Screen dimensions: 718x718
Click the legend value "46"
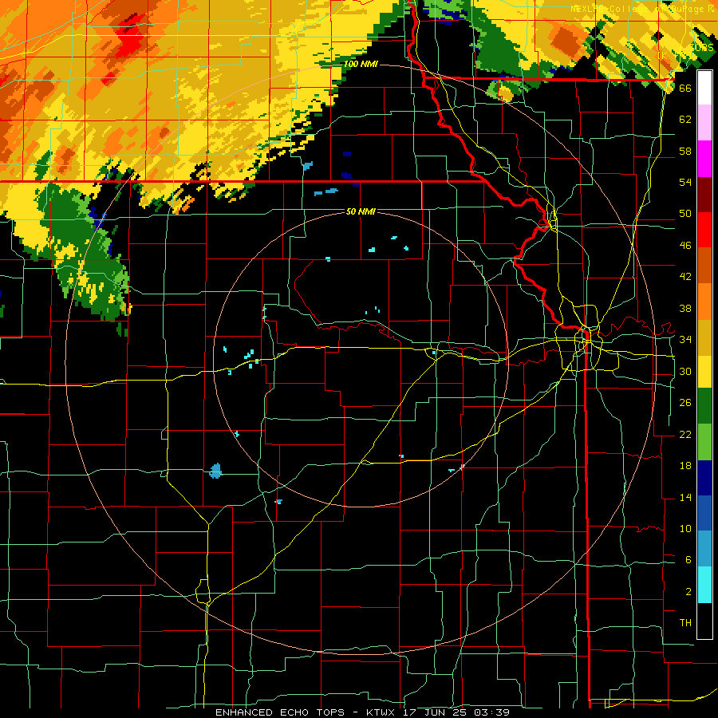685,245
